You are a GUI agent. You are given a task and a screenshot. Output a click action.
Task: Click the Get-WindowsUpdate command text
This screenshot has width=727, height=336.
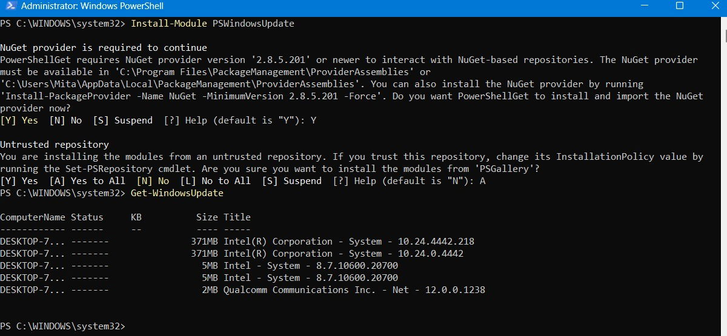point(177,193)
